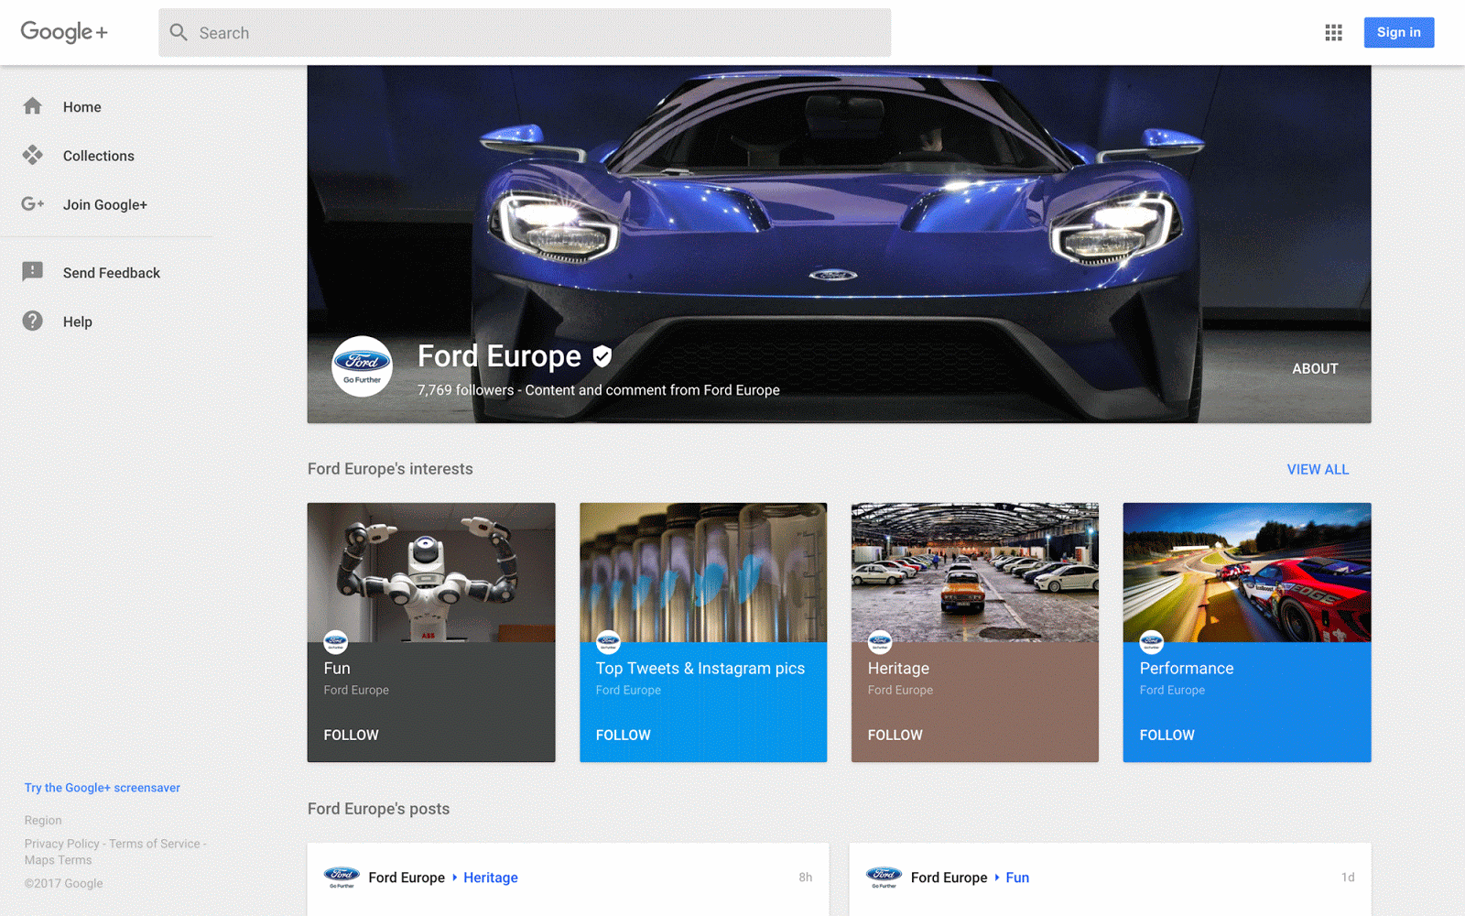Open Send Feedback

112,273
